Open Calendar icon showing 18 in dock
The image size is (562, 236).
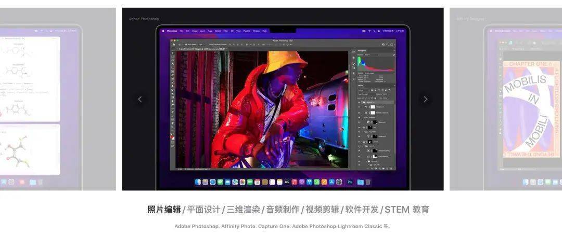257,182
